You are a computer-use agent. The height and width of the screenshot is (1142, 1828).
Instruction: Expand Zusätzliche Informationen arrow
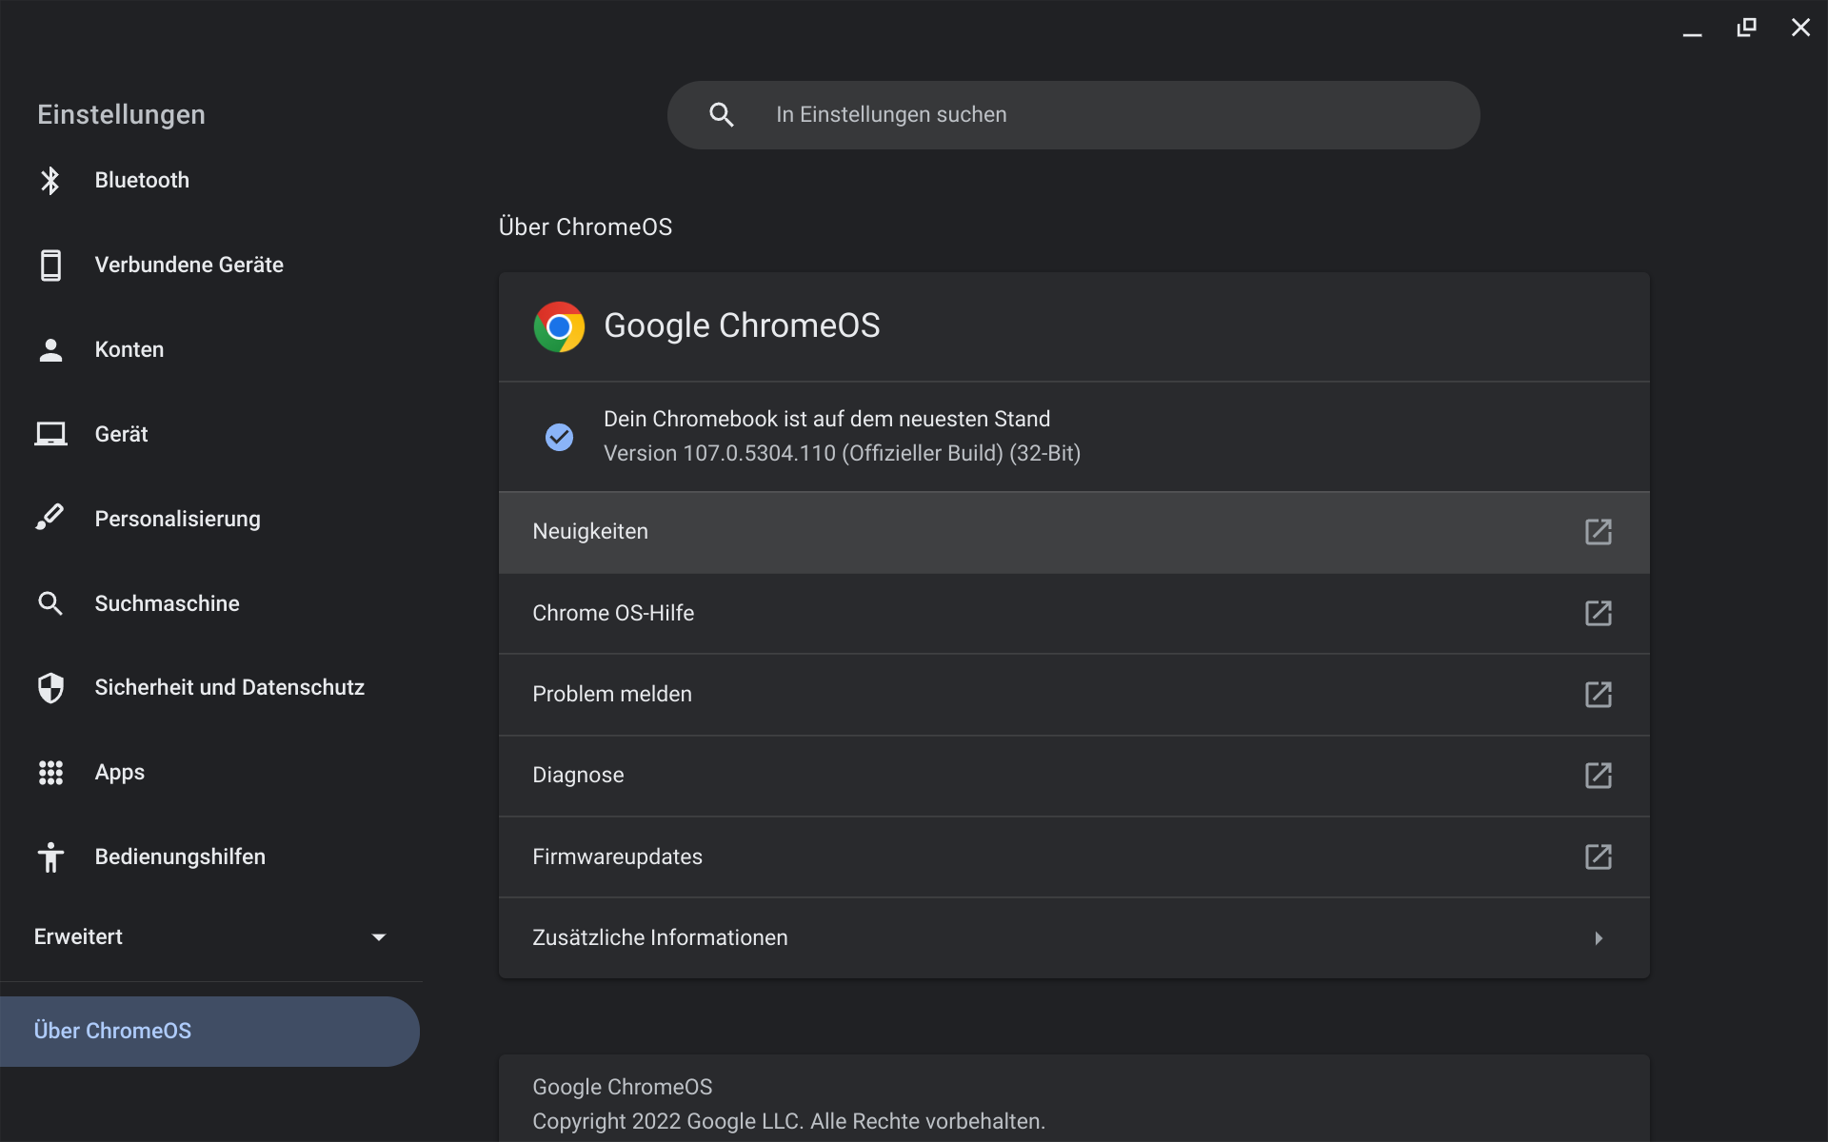coord(1599,938)
